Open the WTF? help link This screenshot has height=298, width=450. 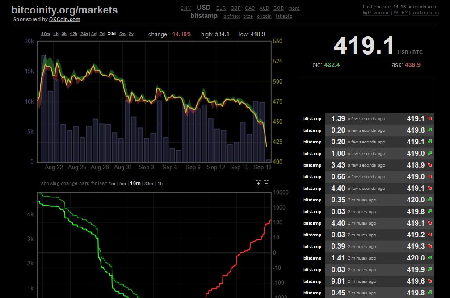(401, 13)
